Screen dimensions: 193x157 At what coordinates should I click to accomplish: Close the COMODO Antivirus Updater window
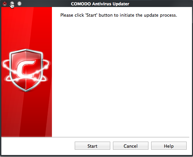point(5,4)
